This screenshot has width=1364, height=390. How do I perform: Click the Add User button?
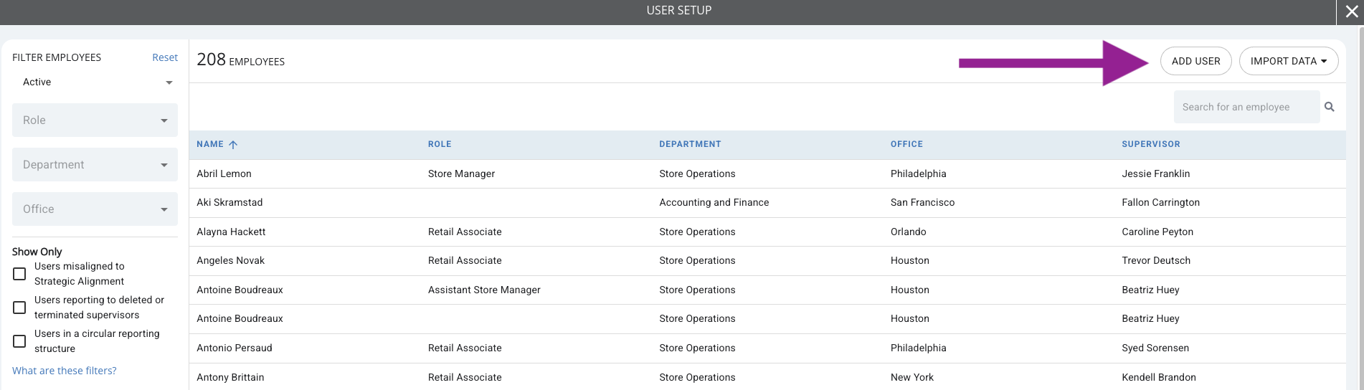tap(1195, 61)
